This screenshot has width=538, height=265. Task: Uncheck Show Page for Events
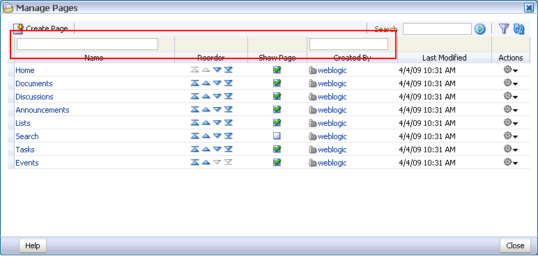[x=277, y=163]
